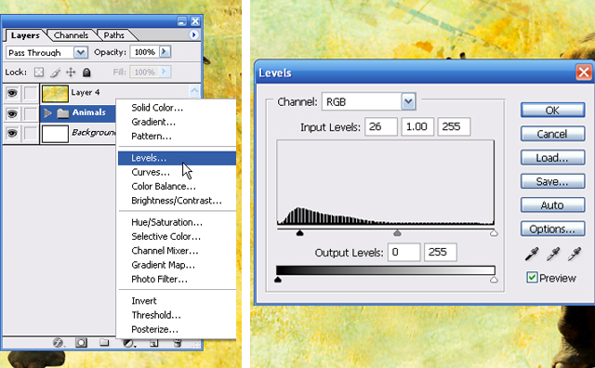
Task: Lock image pixels brush icon
Action: pos(56,72)
